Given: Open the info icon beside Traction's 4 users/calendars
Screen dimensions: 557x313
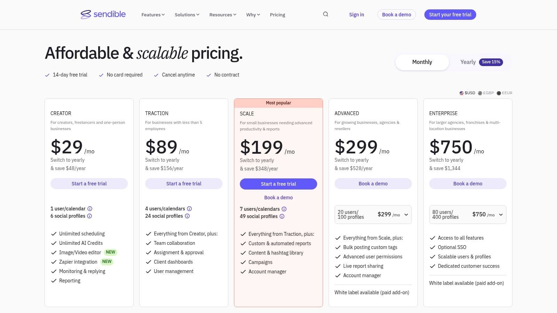Looking at the screenshot, I should click(189, 208).
